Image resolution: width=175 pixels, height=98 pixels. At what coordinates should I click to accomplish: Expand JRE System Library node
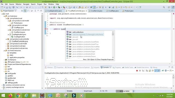(x=4, y=62)
